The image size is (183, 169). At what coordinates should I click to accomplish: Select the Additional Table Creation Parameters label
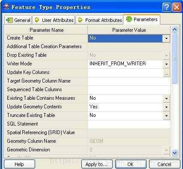[x=44, y=46]
